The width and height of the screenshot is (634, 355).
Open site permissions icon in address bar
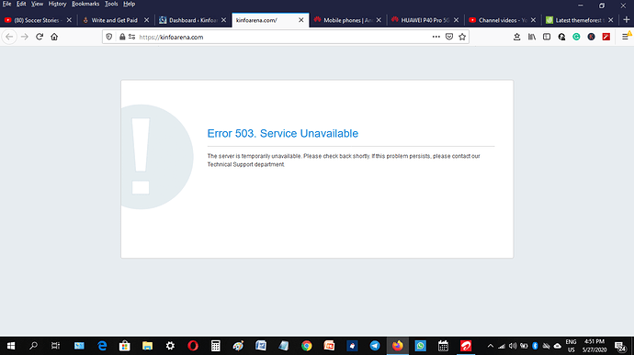coord(131,37)
